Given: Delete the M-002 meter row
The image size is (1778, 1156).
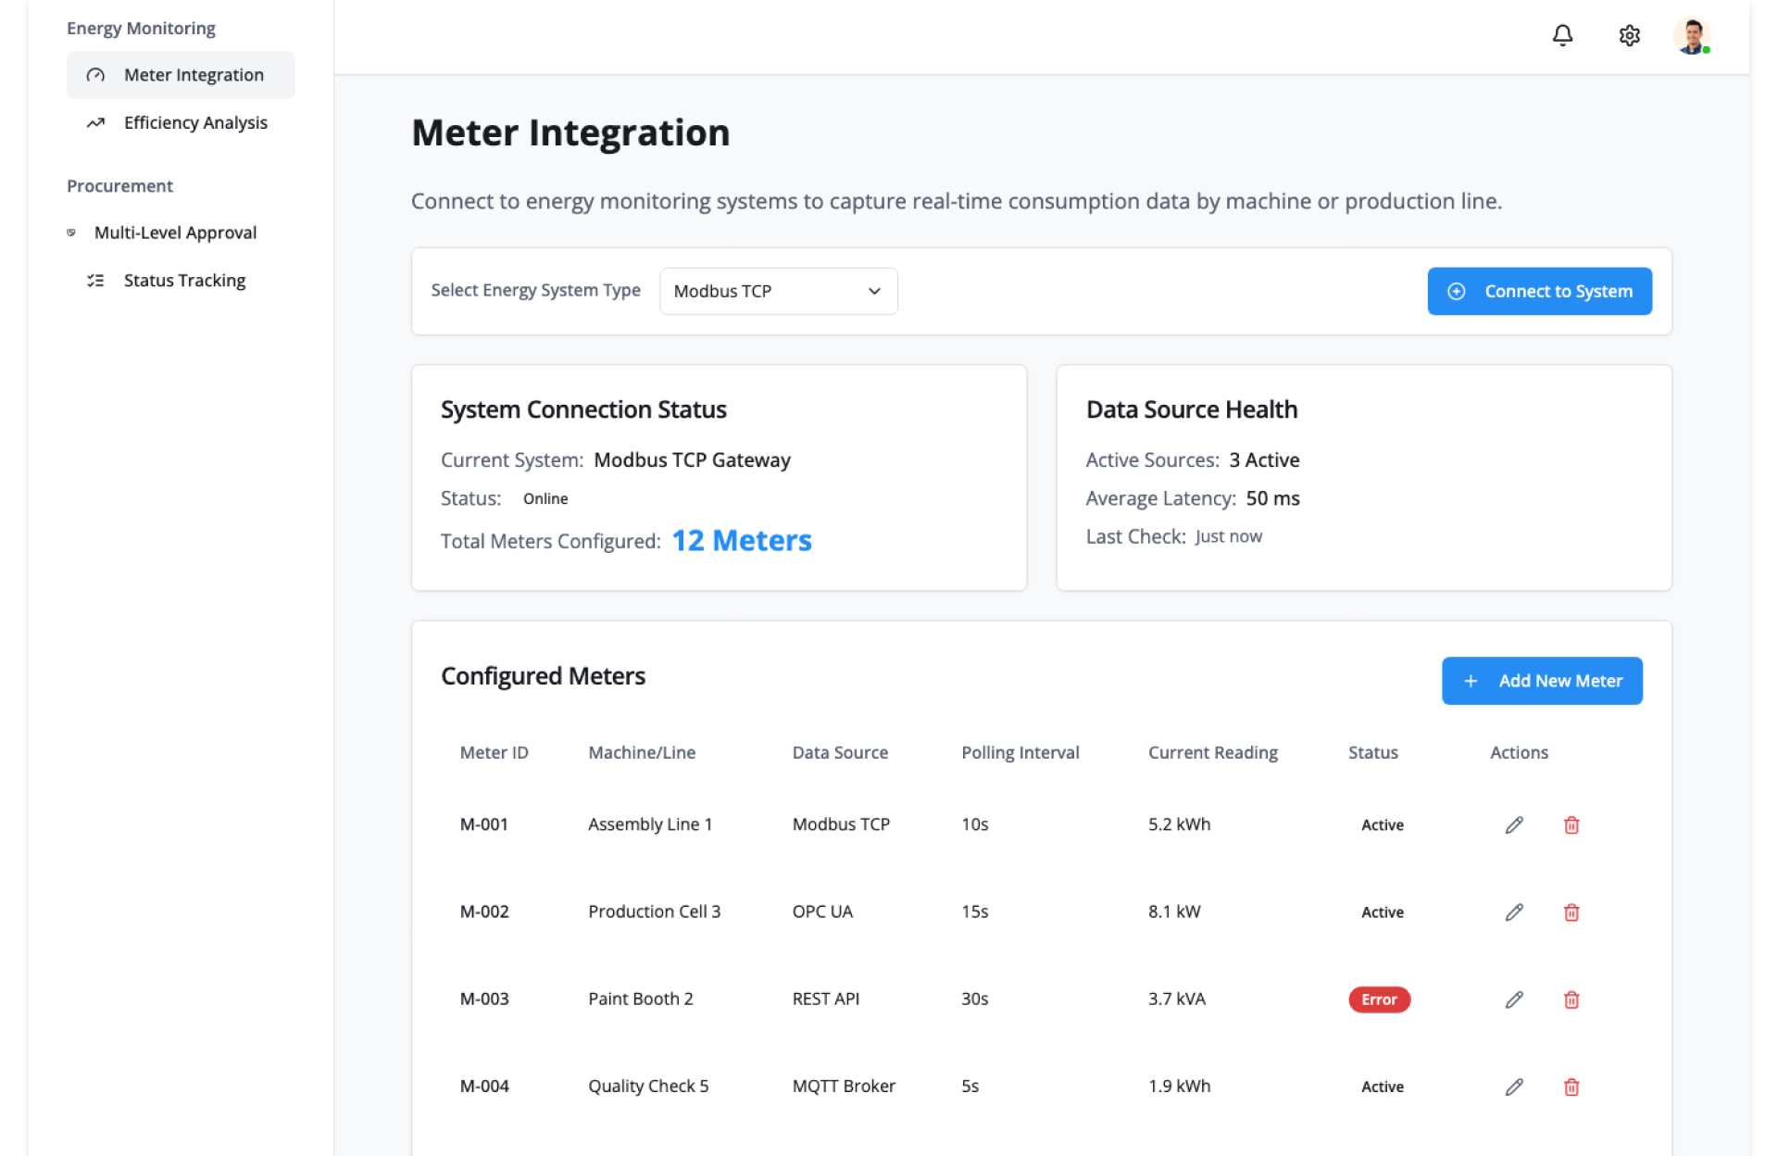Looking at the screenshot, I should [x=1571, y=912].
